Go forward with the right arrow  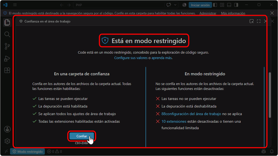(69, 5)
